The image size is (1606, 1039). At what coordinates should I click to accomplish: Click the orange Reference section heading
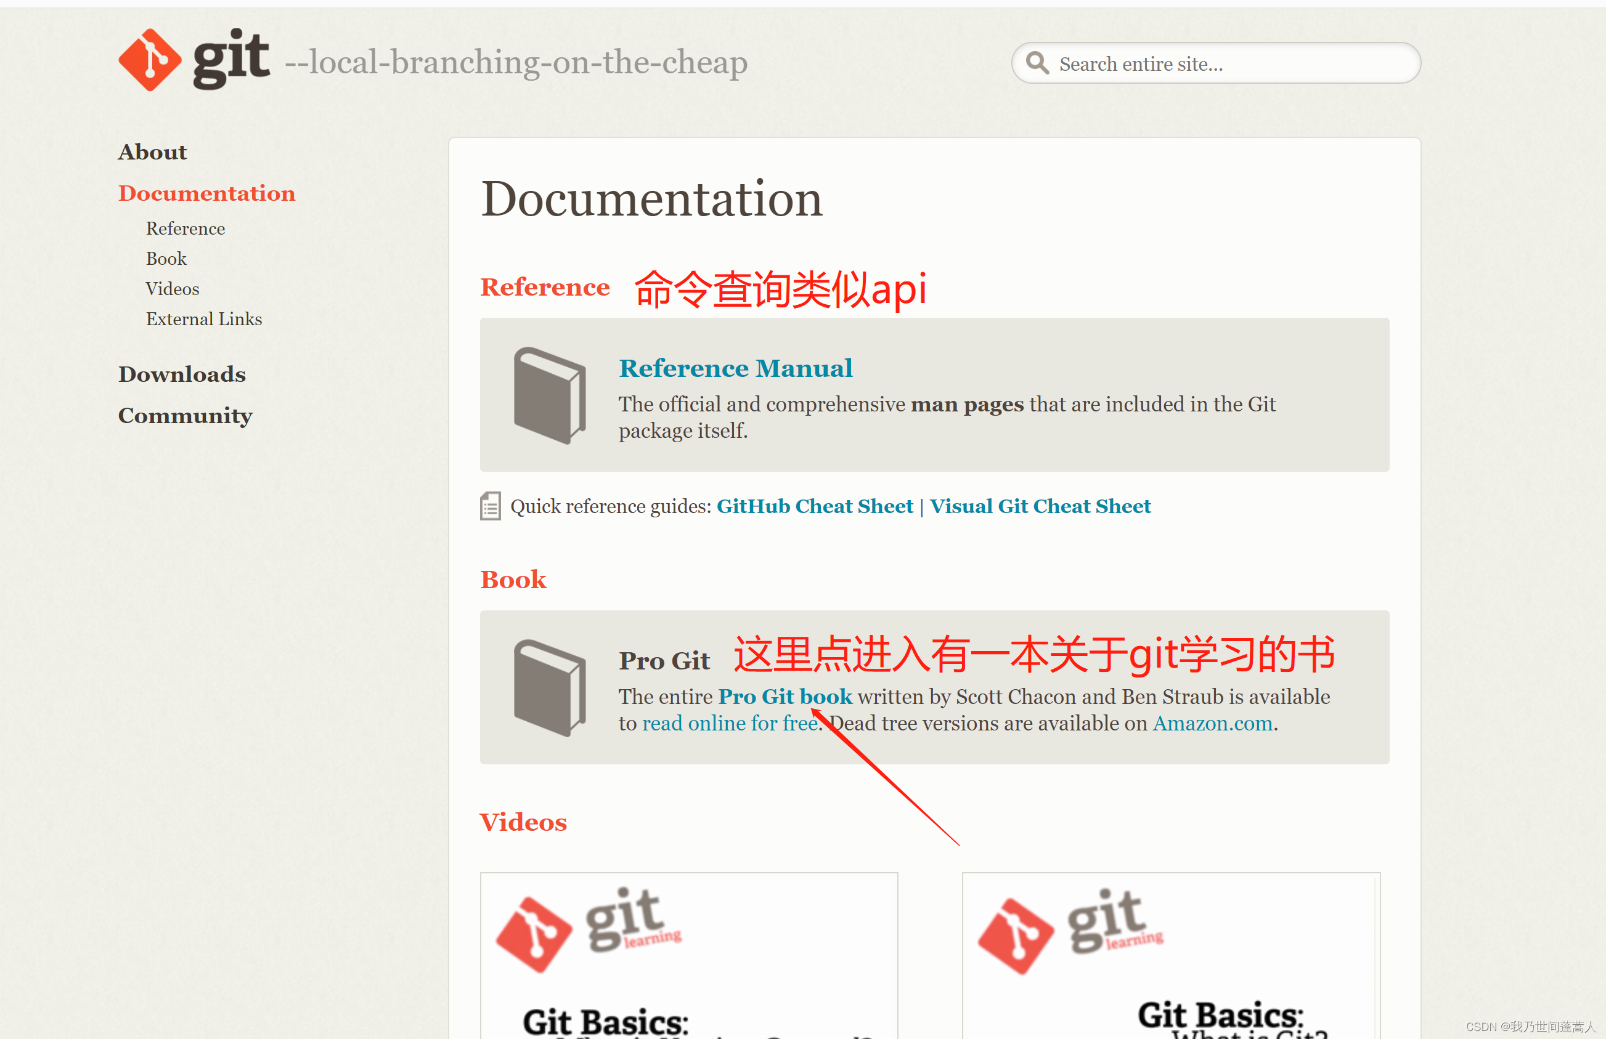(545, 287)
